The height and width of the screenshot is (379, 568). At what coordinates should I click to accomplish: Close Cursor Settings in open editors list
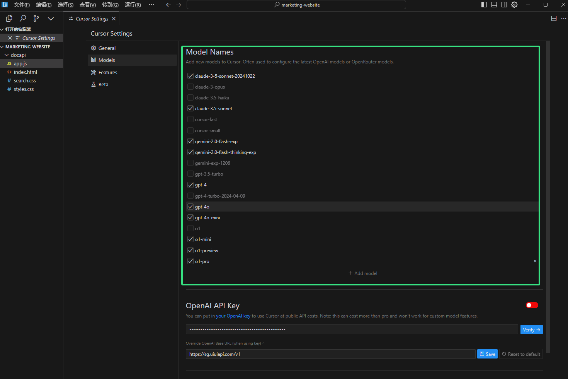click(x=10, y=38)
